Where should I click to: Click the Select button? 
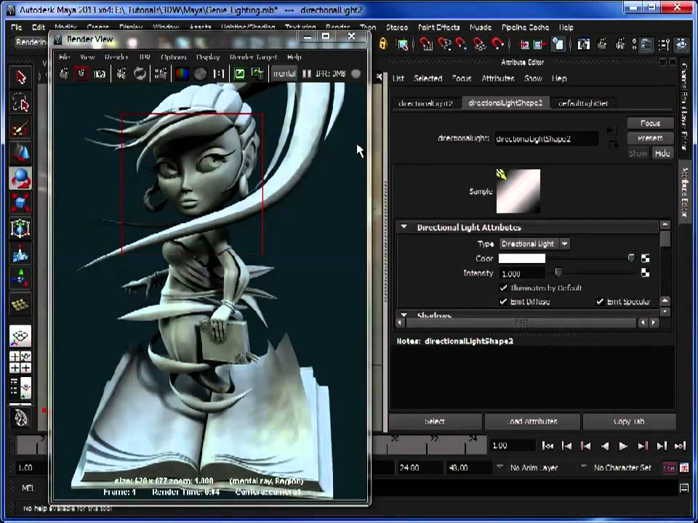[x=435, y=421]
